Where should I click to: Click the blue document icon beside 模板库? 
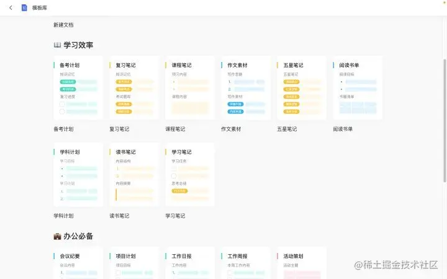(24, 7)
